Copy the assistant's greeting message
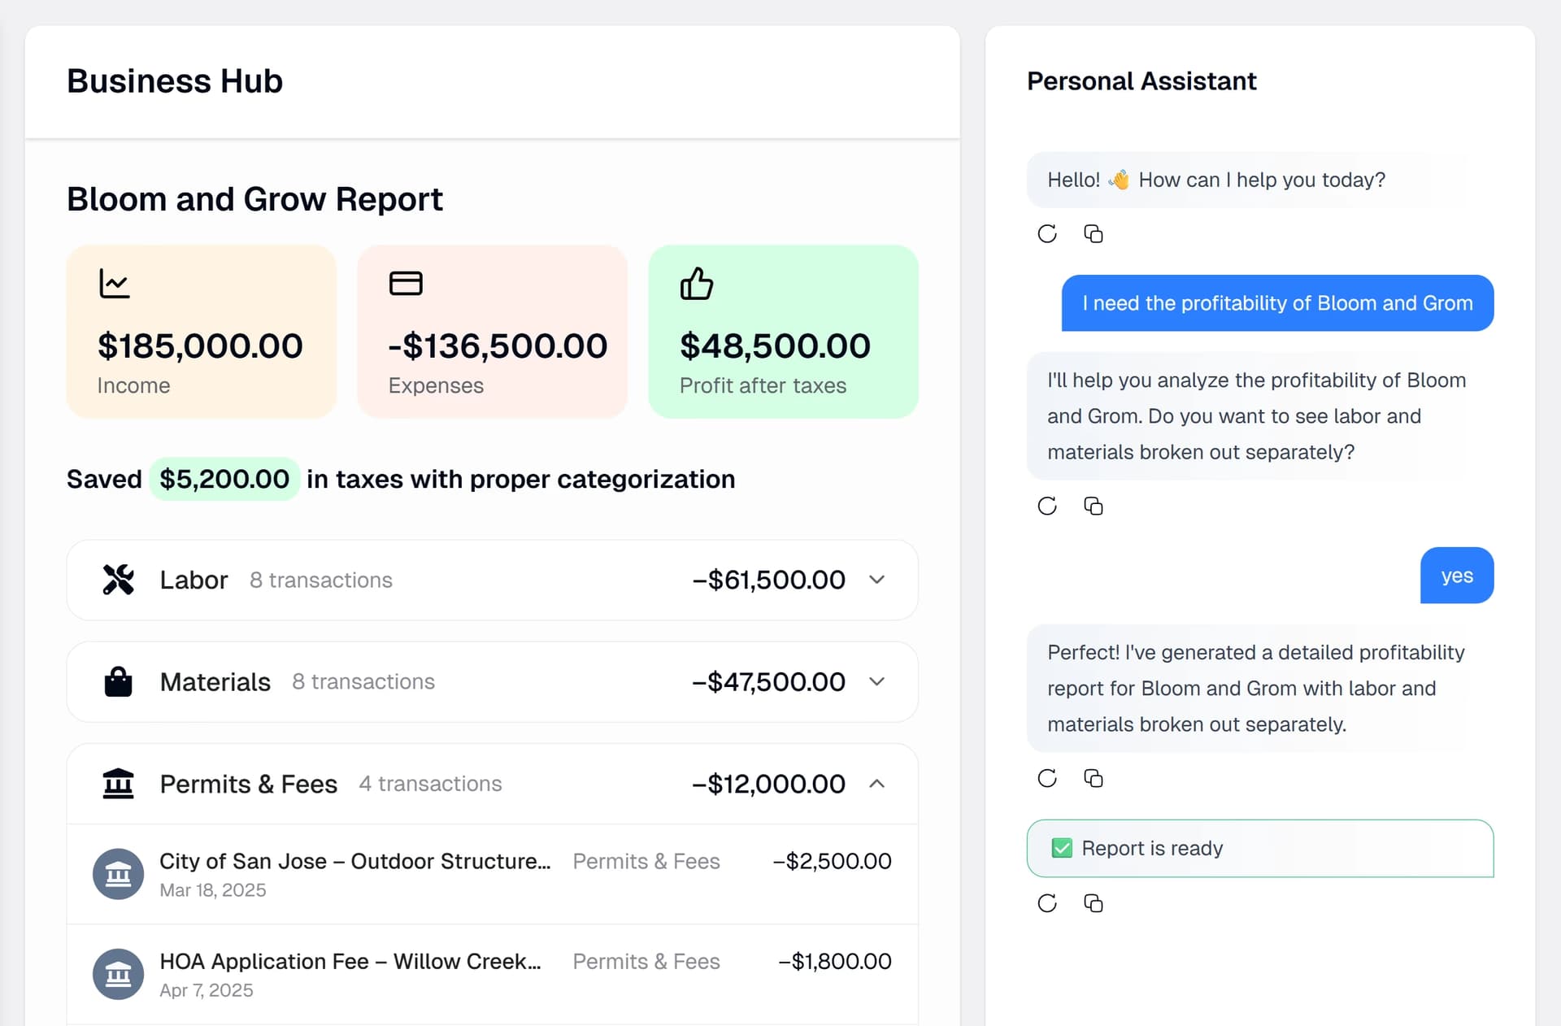This screenshot has width=1561, height=1026. coord(1094,233)
